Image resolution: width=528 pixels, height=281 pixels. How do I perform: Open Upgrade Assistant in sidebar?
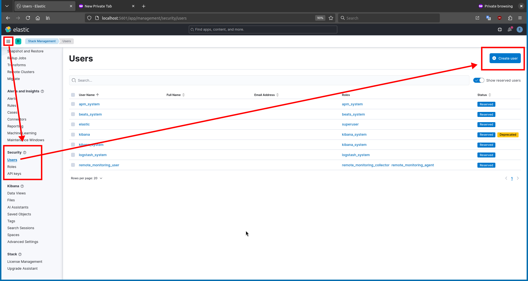click(22, 269)
